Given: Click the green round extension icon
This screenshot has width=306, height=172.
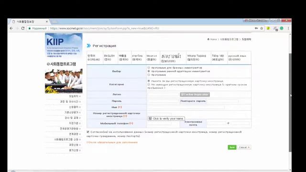Looking at the screenshot, I should pos(282,28).
